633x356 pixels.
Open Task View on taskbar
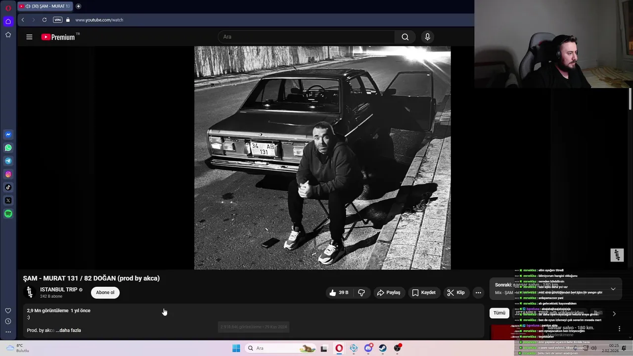coord(324,349)
